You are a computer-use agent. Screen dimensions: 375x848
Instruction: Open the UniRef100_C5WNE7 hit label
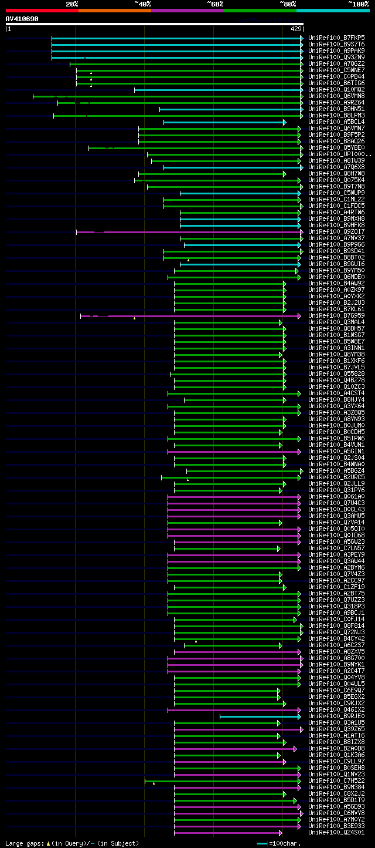tap(336, 70)
